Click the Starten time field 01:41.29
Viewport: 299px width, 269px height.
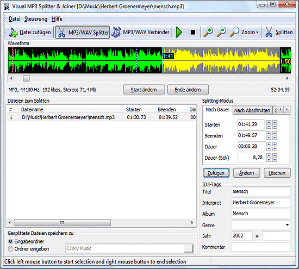(x=251, y=124)
